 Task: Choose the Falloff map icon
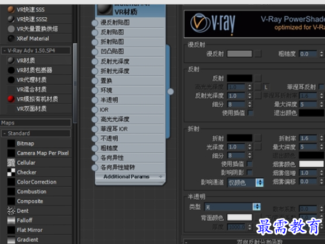pyautogui.click(x=11, y=220)
